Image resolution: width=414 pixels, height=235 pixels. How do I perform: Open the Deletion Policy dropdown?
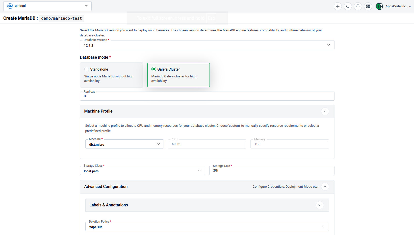click(x=207, y=227)
